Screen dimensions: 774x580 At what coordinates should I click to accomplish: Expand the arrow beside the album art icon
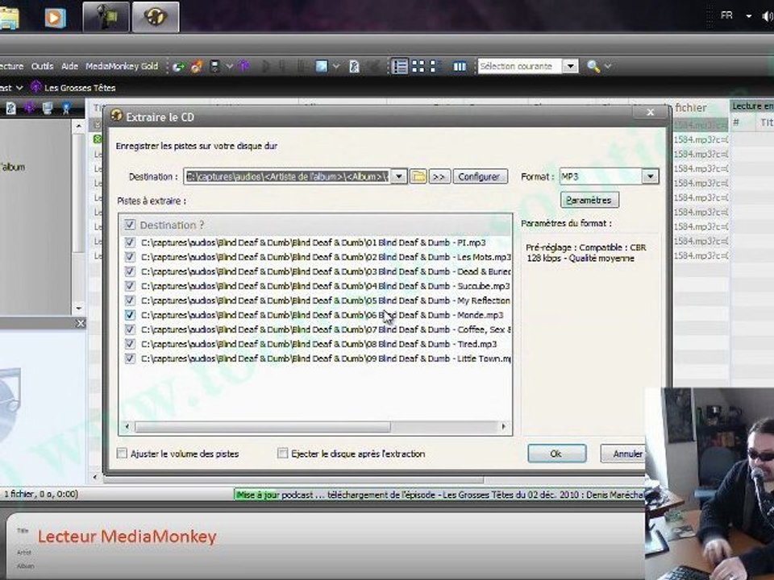(x=336, y=66)
